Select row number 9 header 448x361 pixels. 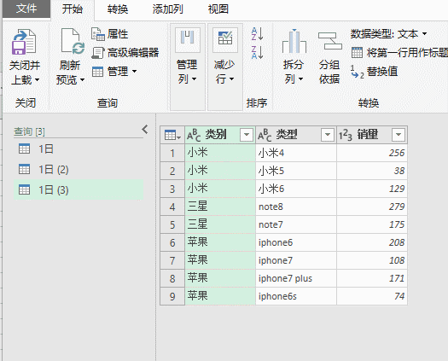point(172,296)
